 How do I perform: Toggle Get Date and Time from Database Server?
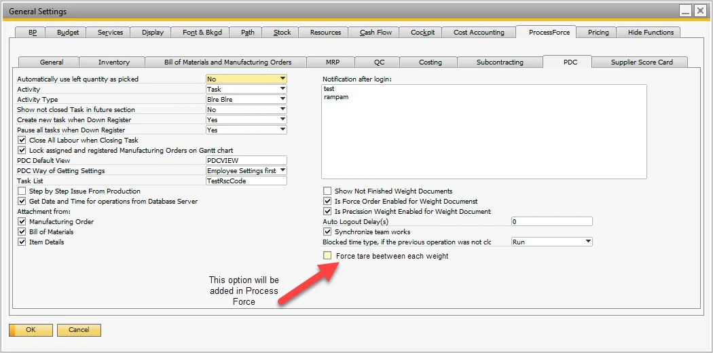[x=22, y=201]
